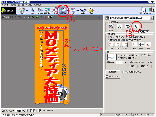Screen dimensions: 156x117
Task: Select the 枠調整 (Frame adjust) step
Action: [63, 11]
